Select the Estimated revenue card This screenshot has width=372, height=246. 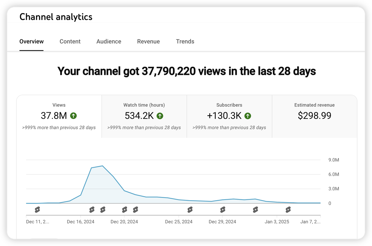click(314, 116)
